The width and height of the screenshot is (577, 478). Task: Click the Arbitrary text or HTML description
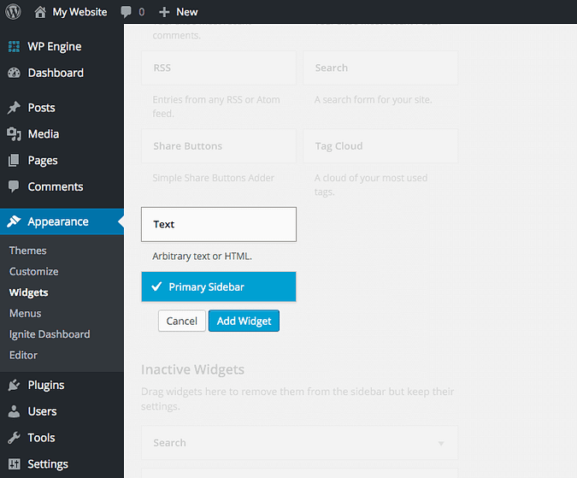point(202,257)
